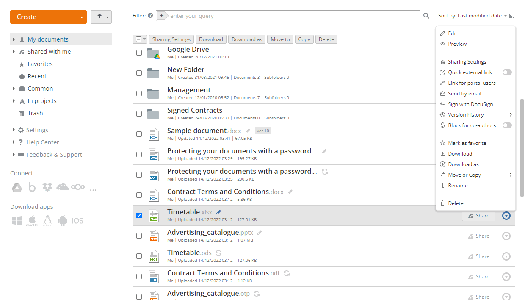Expand the Shared with me tree node

tap(14, 52)
